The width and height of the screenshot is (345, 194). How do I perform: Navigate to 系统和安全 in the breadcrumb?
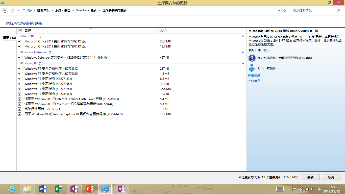tap(63, 10)
